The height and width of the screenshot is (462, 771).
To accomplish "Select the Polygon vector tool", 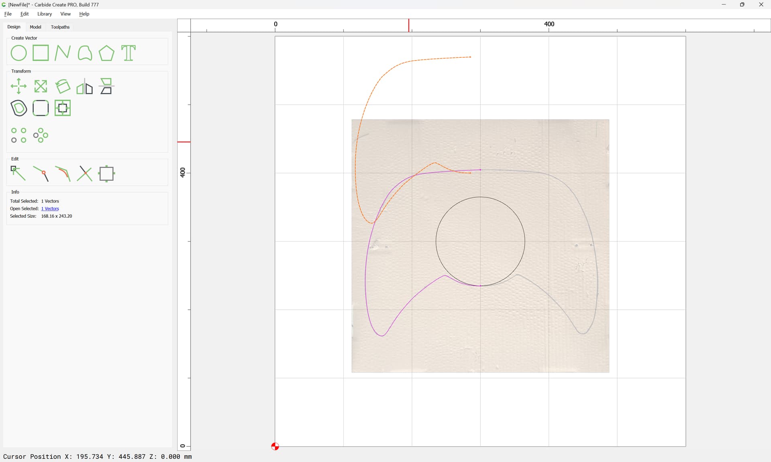I will tap(106, 53).
